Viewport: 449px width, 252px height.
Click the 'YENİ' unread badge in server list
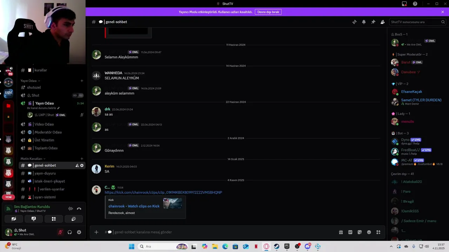point(8,197)
